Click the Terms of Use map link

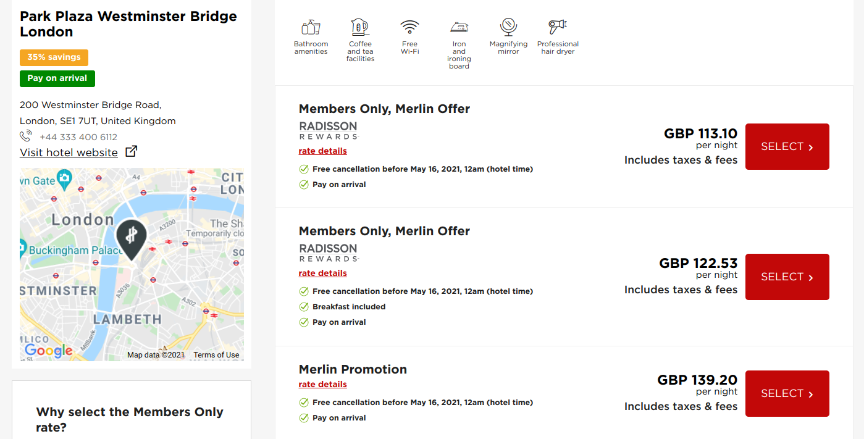[x=216, y=355]
